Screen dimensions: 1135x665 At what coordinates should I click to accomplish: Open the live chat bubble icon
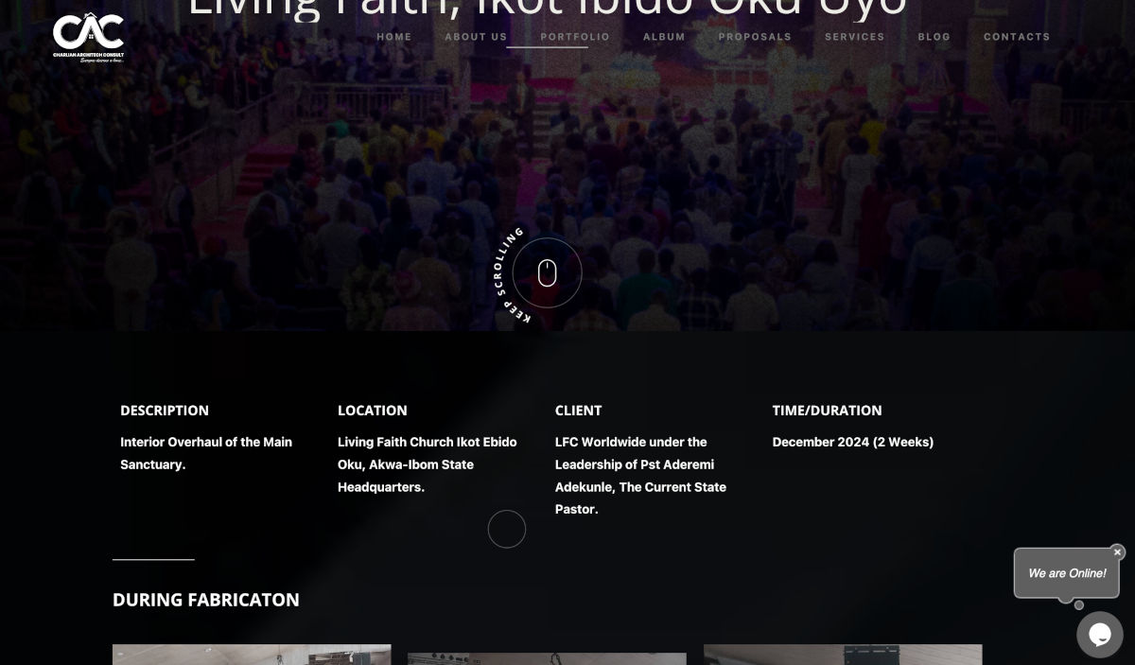click(1100, 635)
